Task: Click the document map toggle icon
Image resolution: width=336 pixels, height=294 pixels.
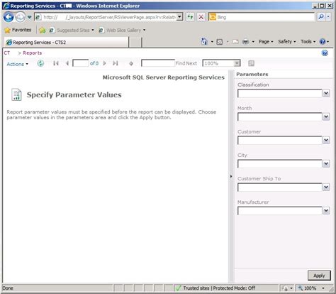Action: click(x=252, y=63)
